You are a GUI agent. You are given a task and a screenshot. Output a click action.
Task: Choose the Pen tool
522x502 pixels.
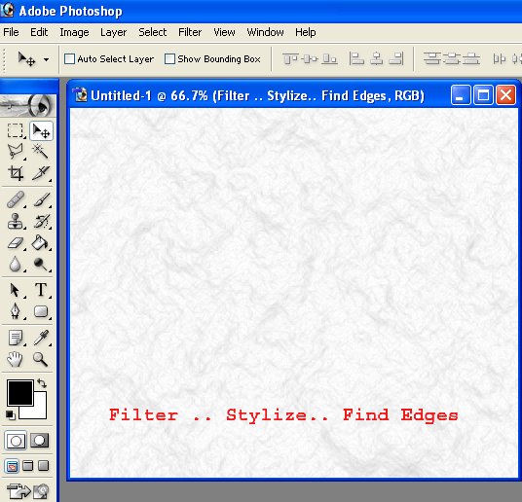(x=16, y=311)
